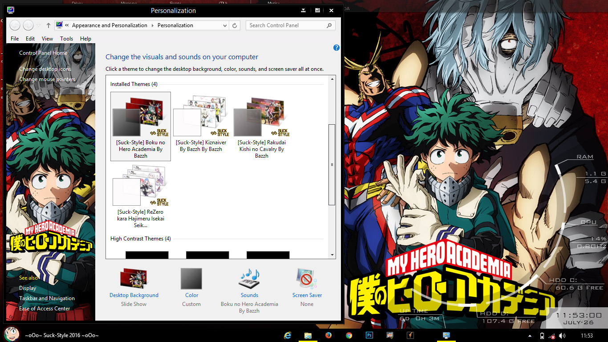Click the Help question mark icon
Screen dimensions: 608x342
336,48
